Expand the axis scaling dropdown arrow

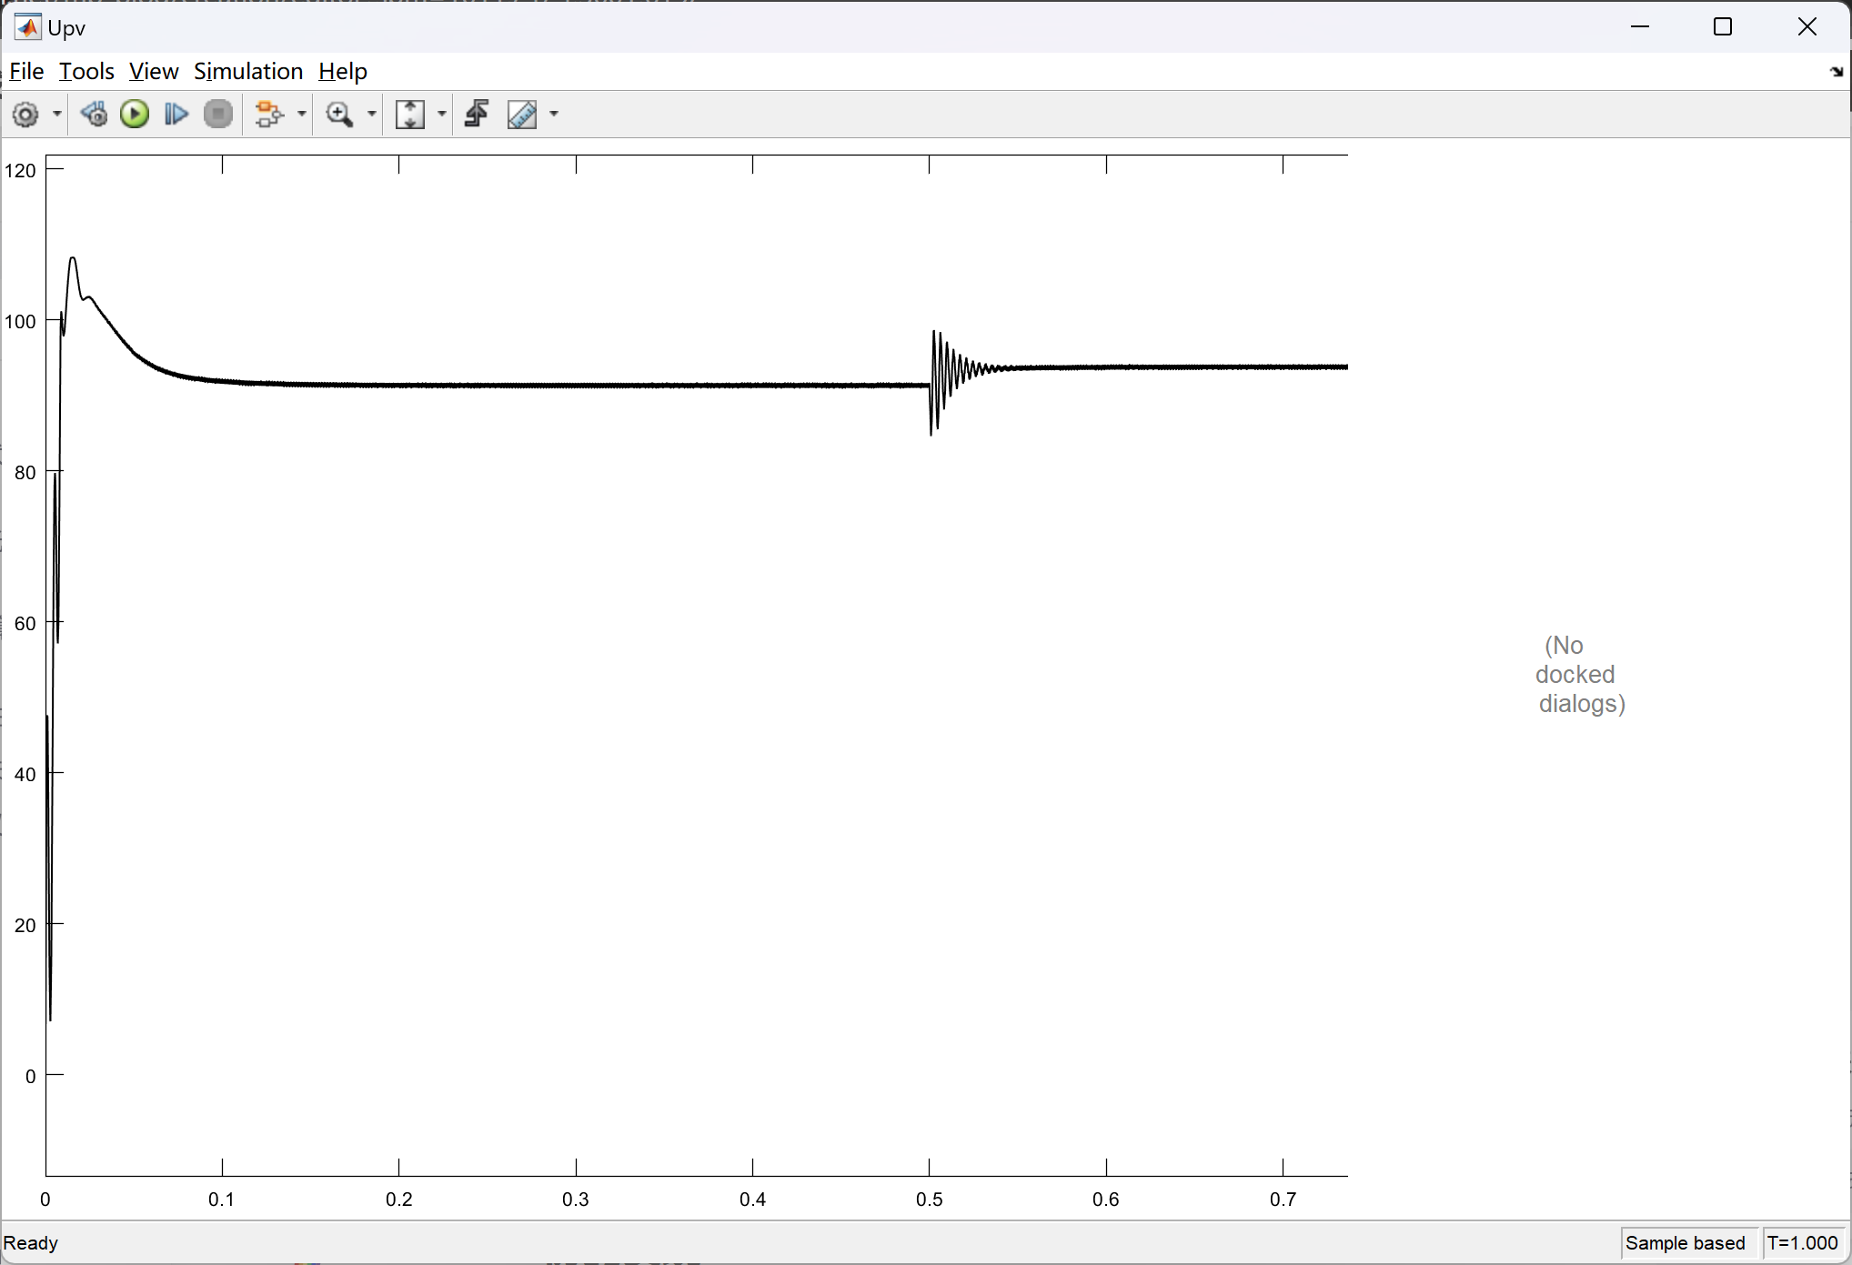(442, 115)
